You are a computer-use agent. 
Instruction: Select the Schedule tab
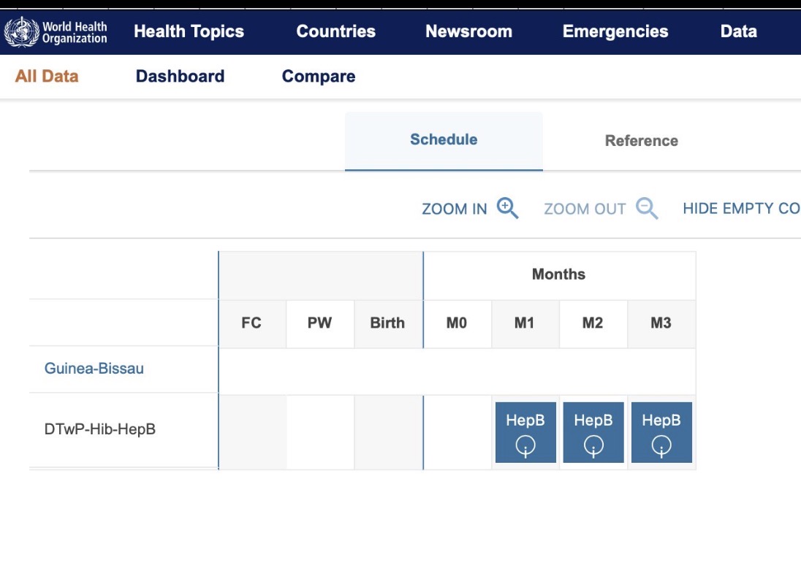click(444, 141)
